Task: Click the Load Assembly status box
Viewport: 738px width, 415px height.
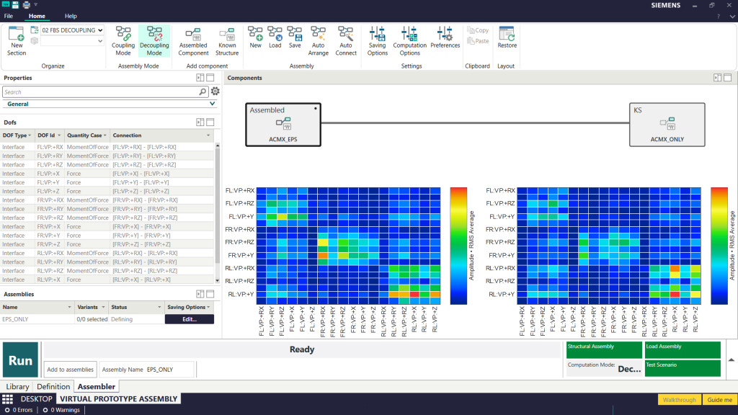Action: point(683,350)
